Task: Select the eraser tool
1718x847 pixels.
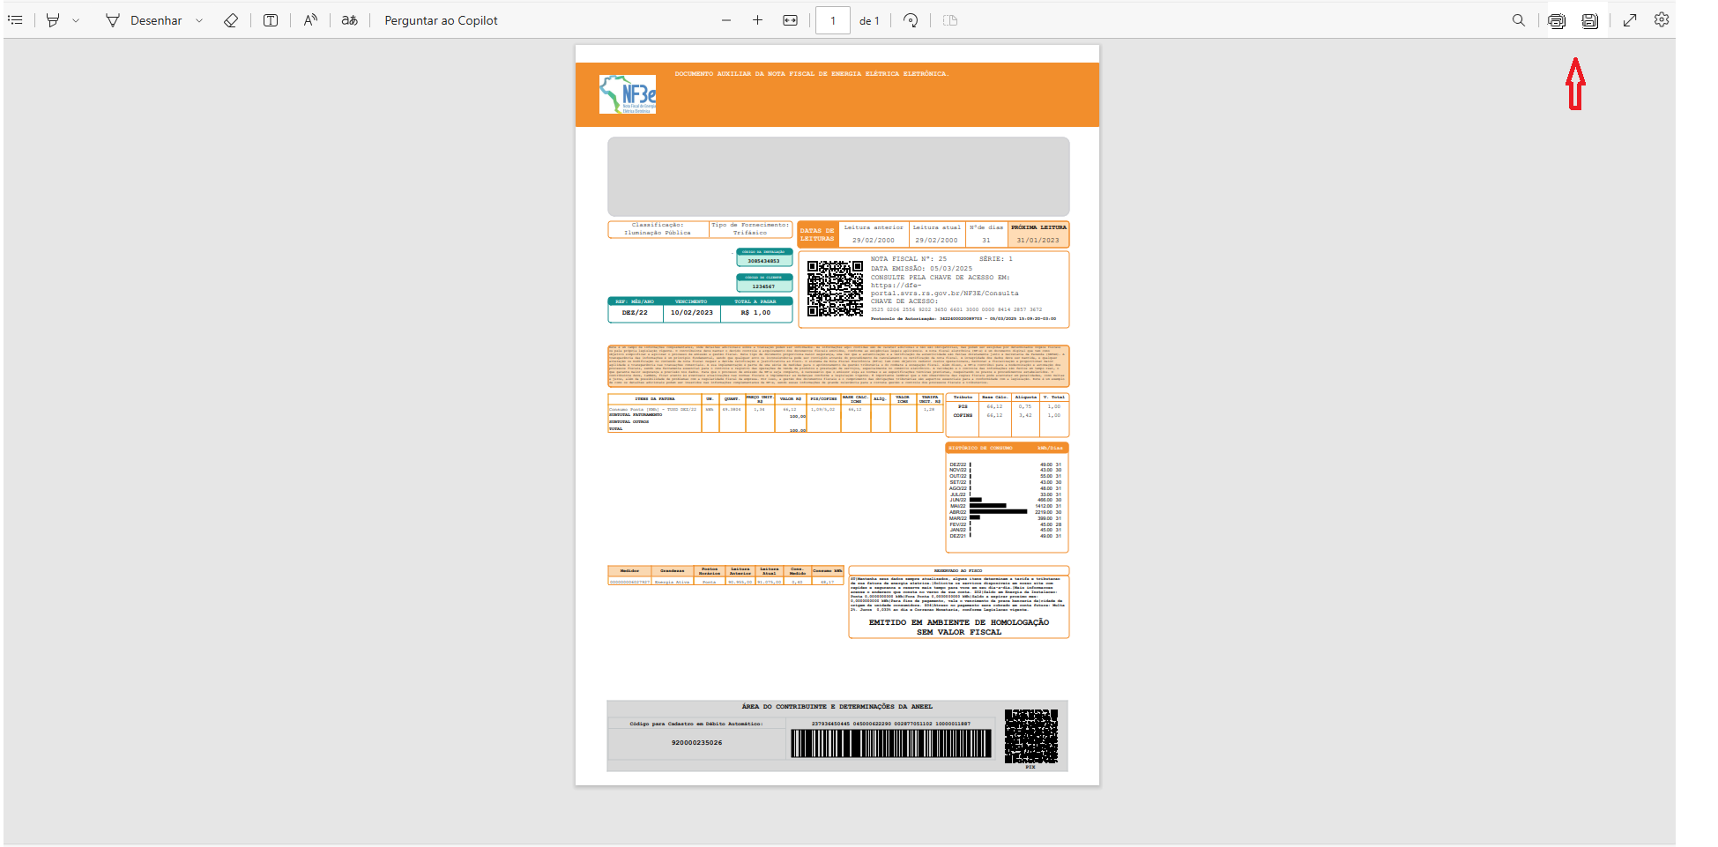Action: click(x=231, y=20)
